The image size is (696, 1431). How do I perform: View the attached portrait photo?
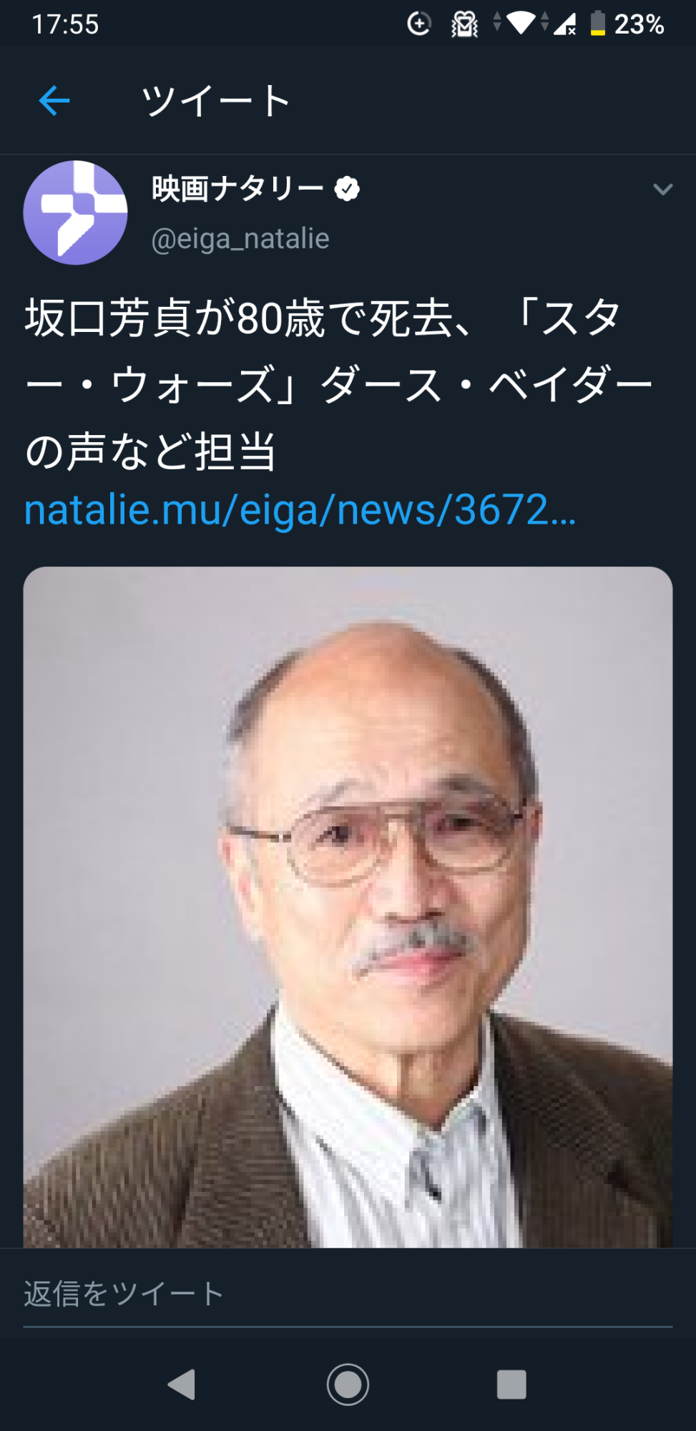click(348, 907)
